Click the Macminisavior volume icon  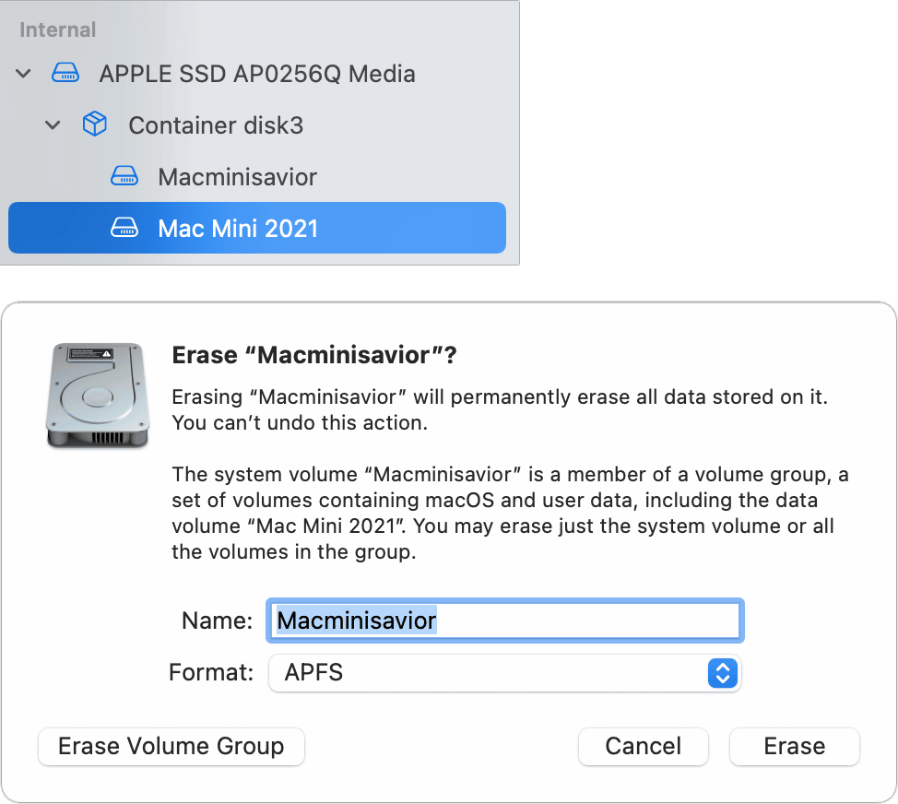124,176
